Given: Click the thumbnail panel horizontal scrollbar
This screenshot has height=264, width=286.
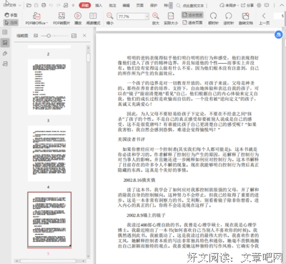Looking at the screenshot, I should 48,261.
